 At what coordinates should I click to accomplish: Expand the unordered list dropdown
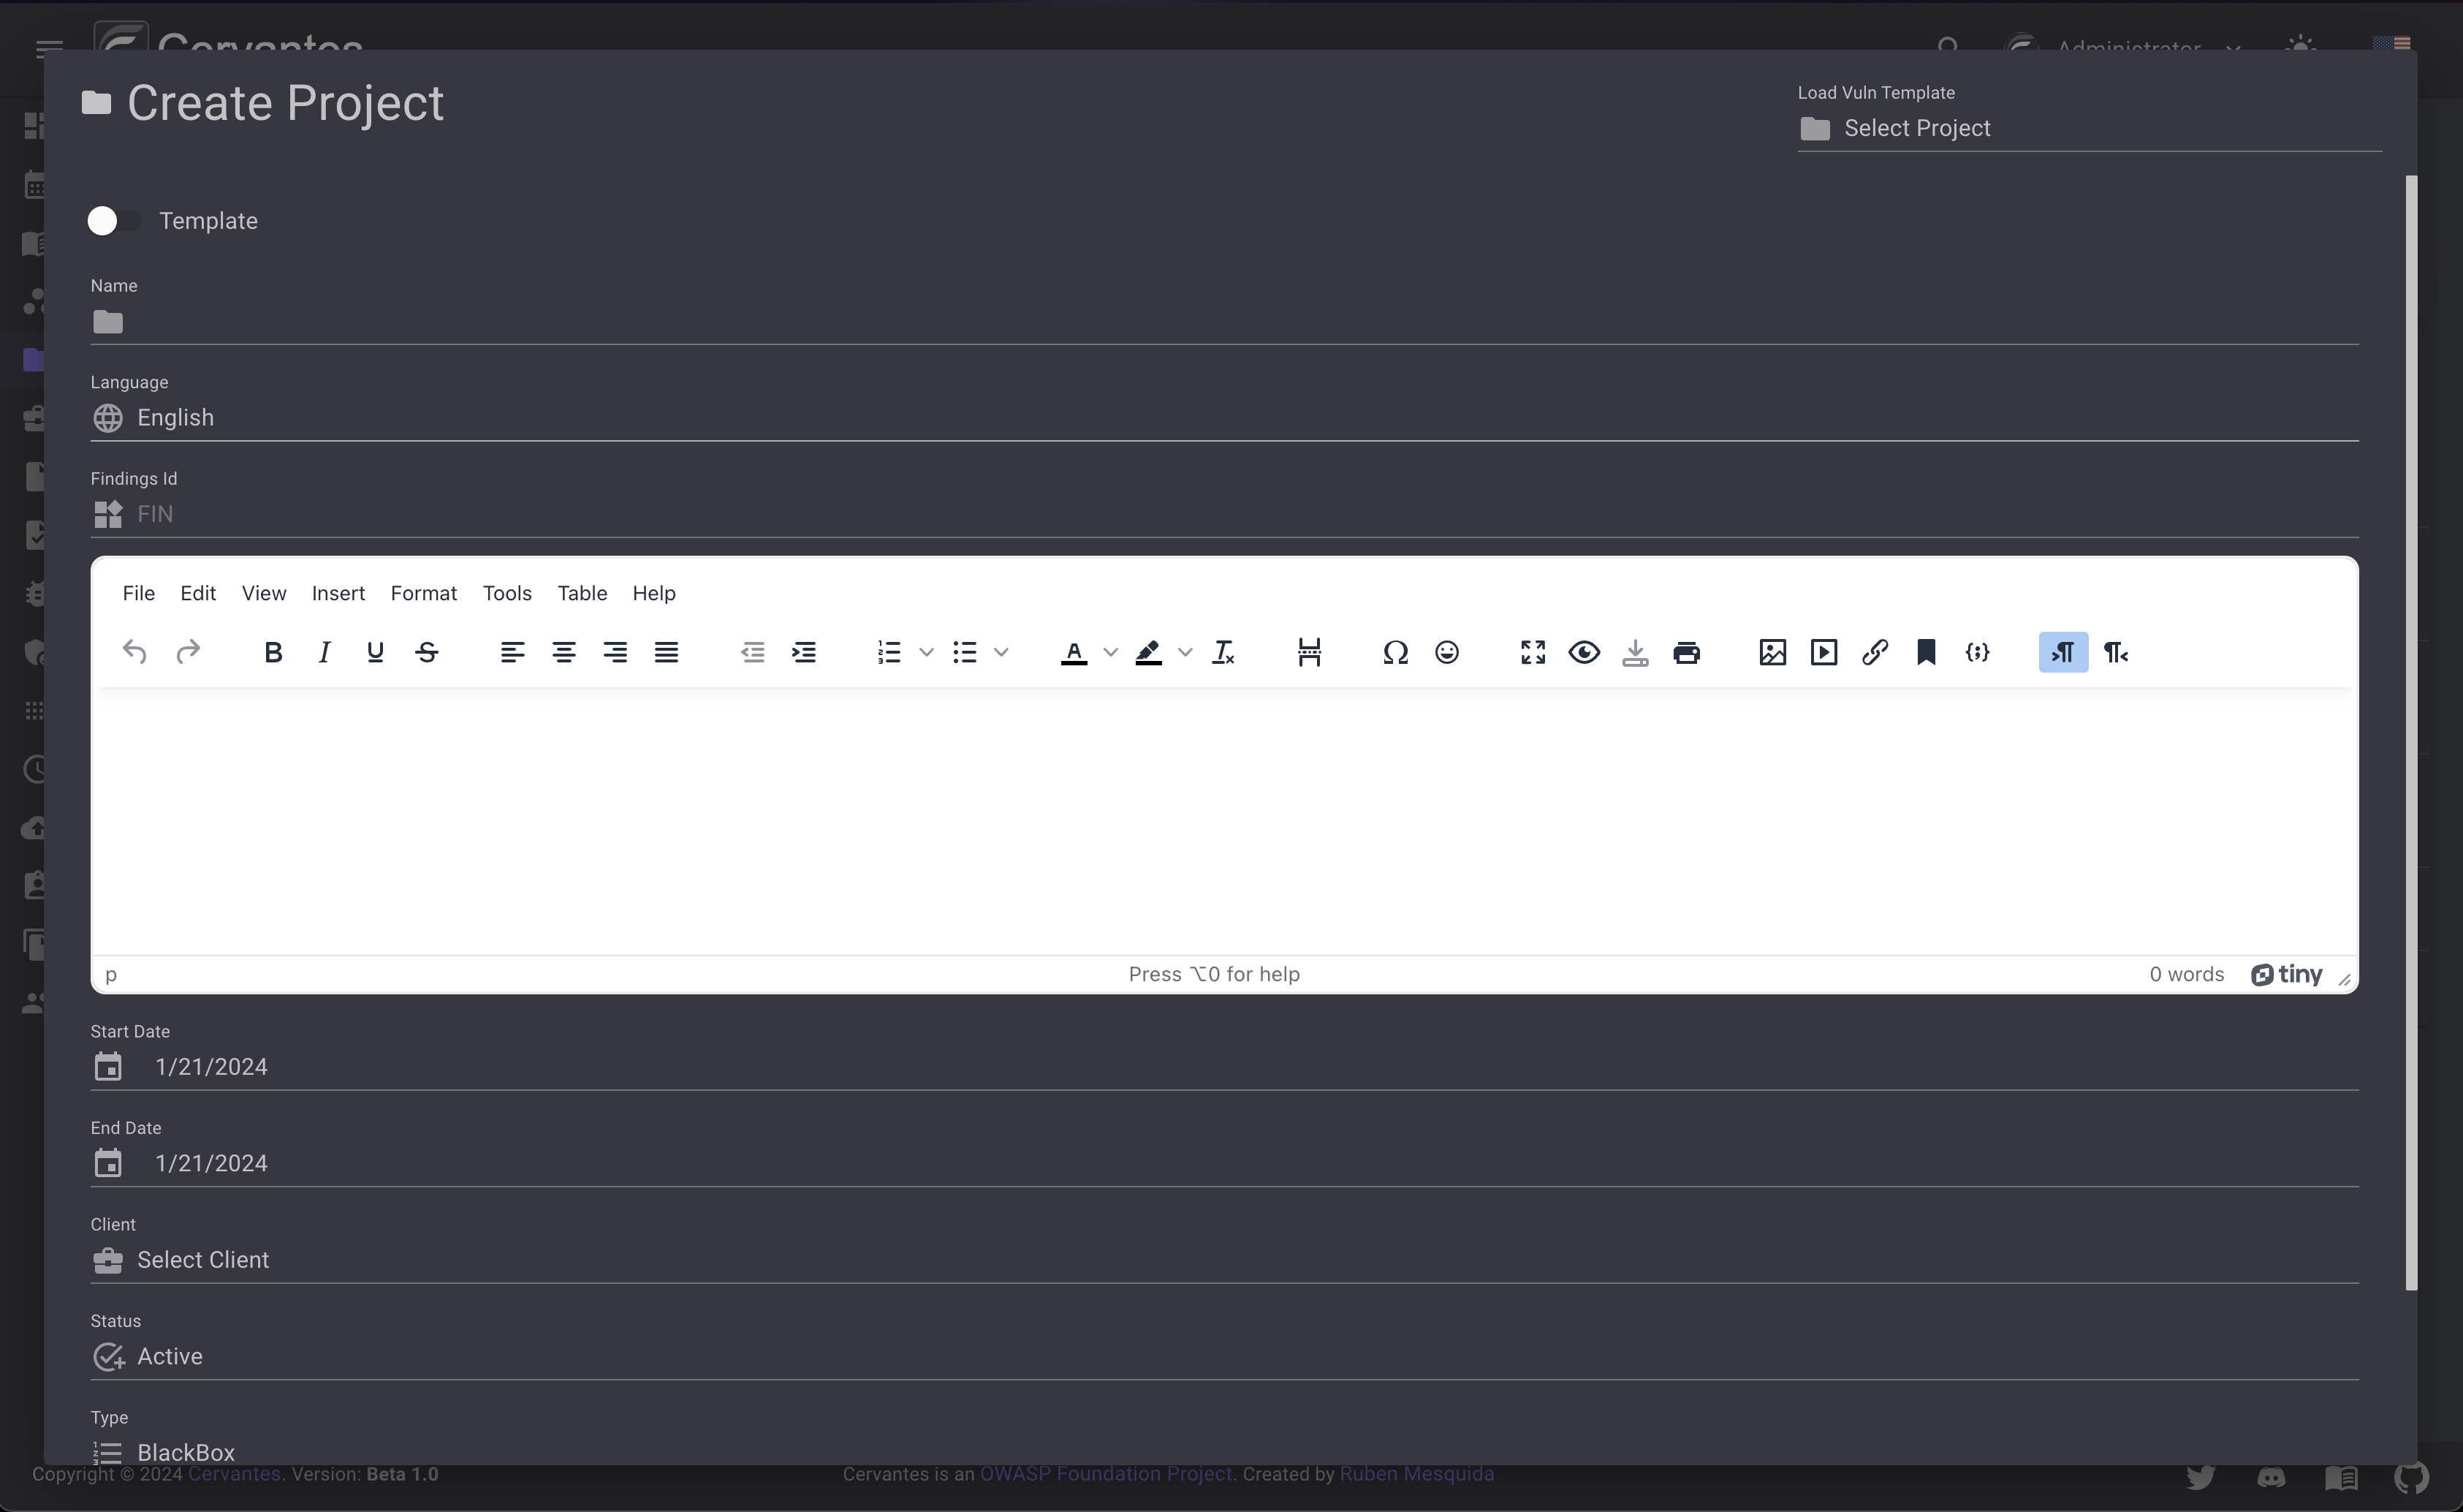click(x=999, y=653)
